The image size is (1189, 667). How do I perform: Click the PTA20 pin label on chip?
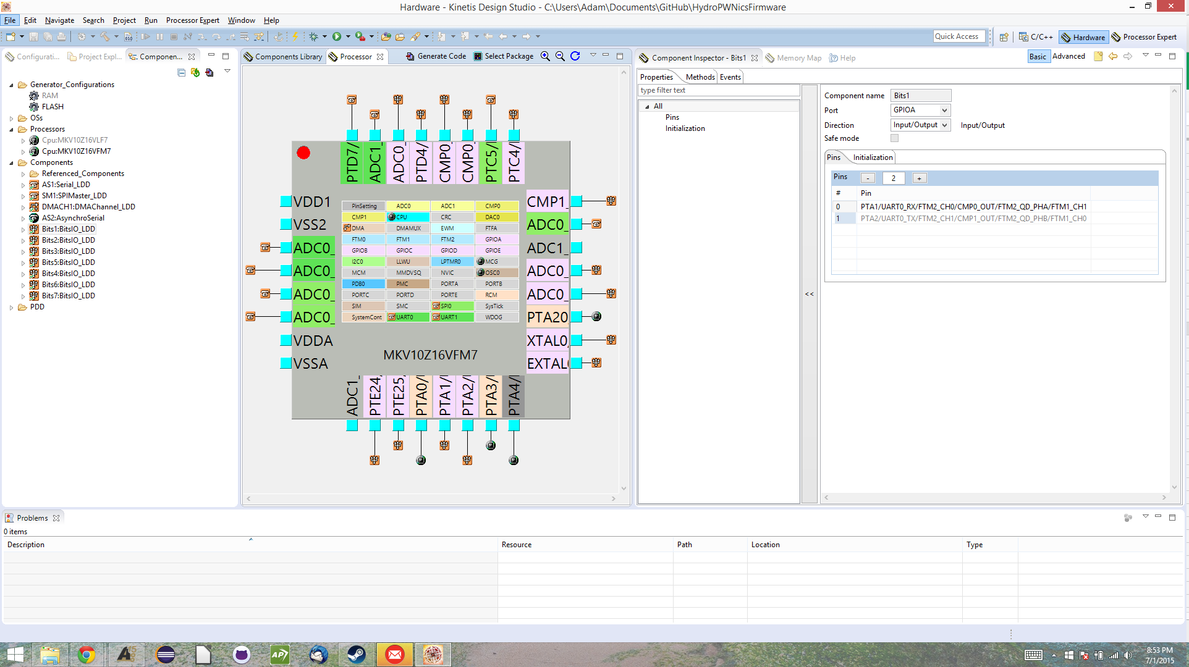click(547, 317)
